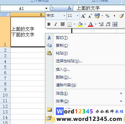Select row 1 header
125x124 pixels.
point(5,32)
